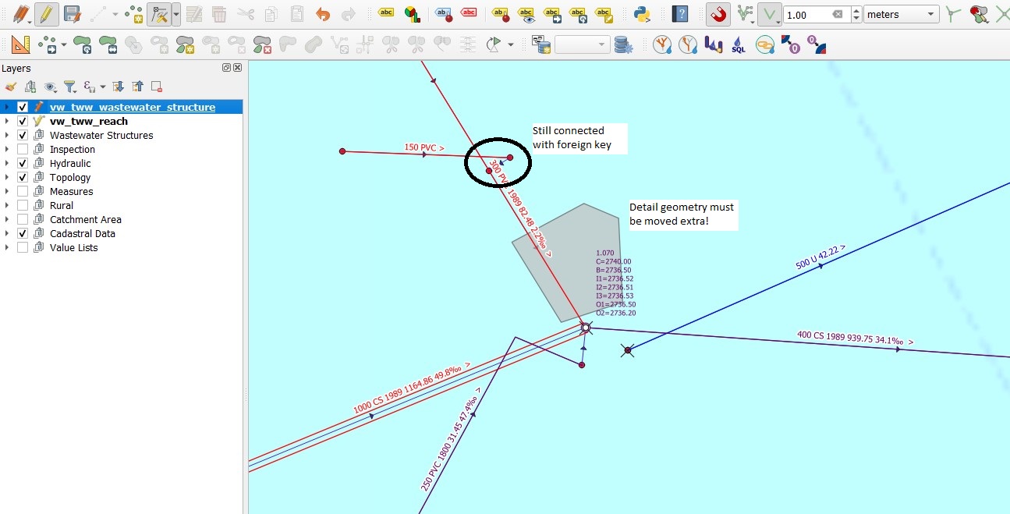Click the Help book icon
This screenshot has width=1010, height=514.
coord(681,14)
